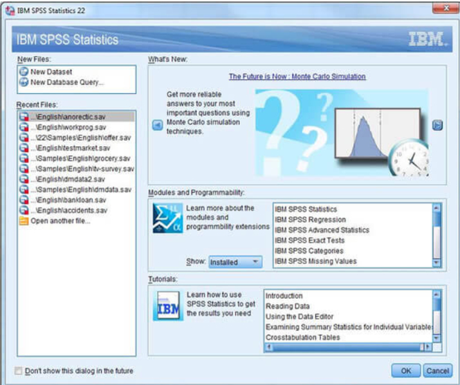
Task: Click the New Database Query icon
Action: click(x=24, y=82)
